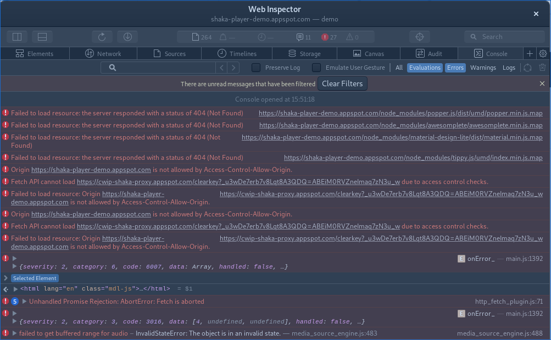Enable the Preserve Log checkbox
Screen dimensions: 551x340
255,67
